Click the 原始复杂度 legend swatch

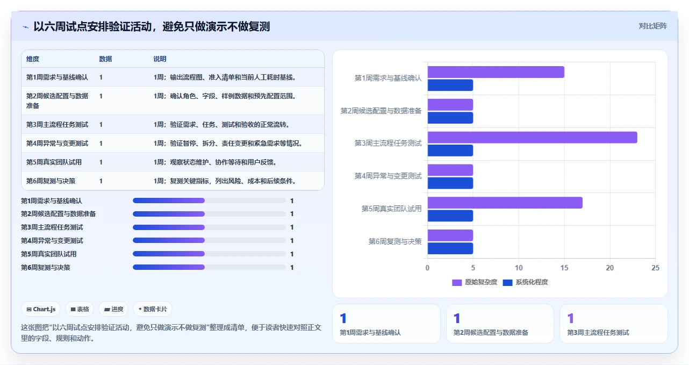(457, 282)
